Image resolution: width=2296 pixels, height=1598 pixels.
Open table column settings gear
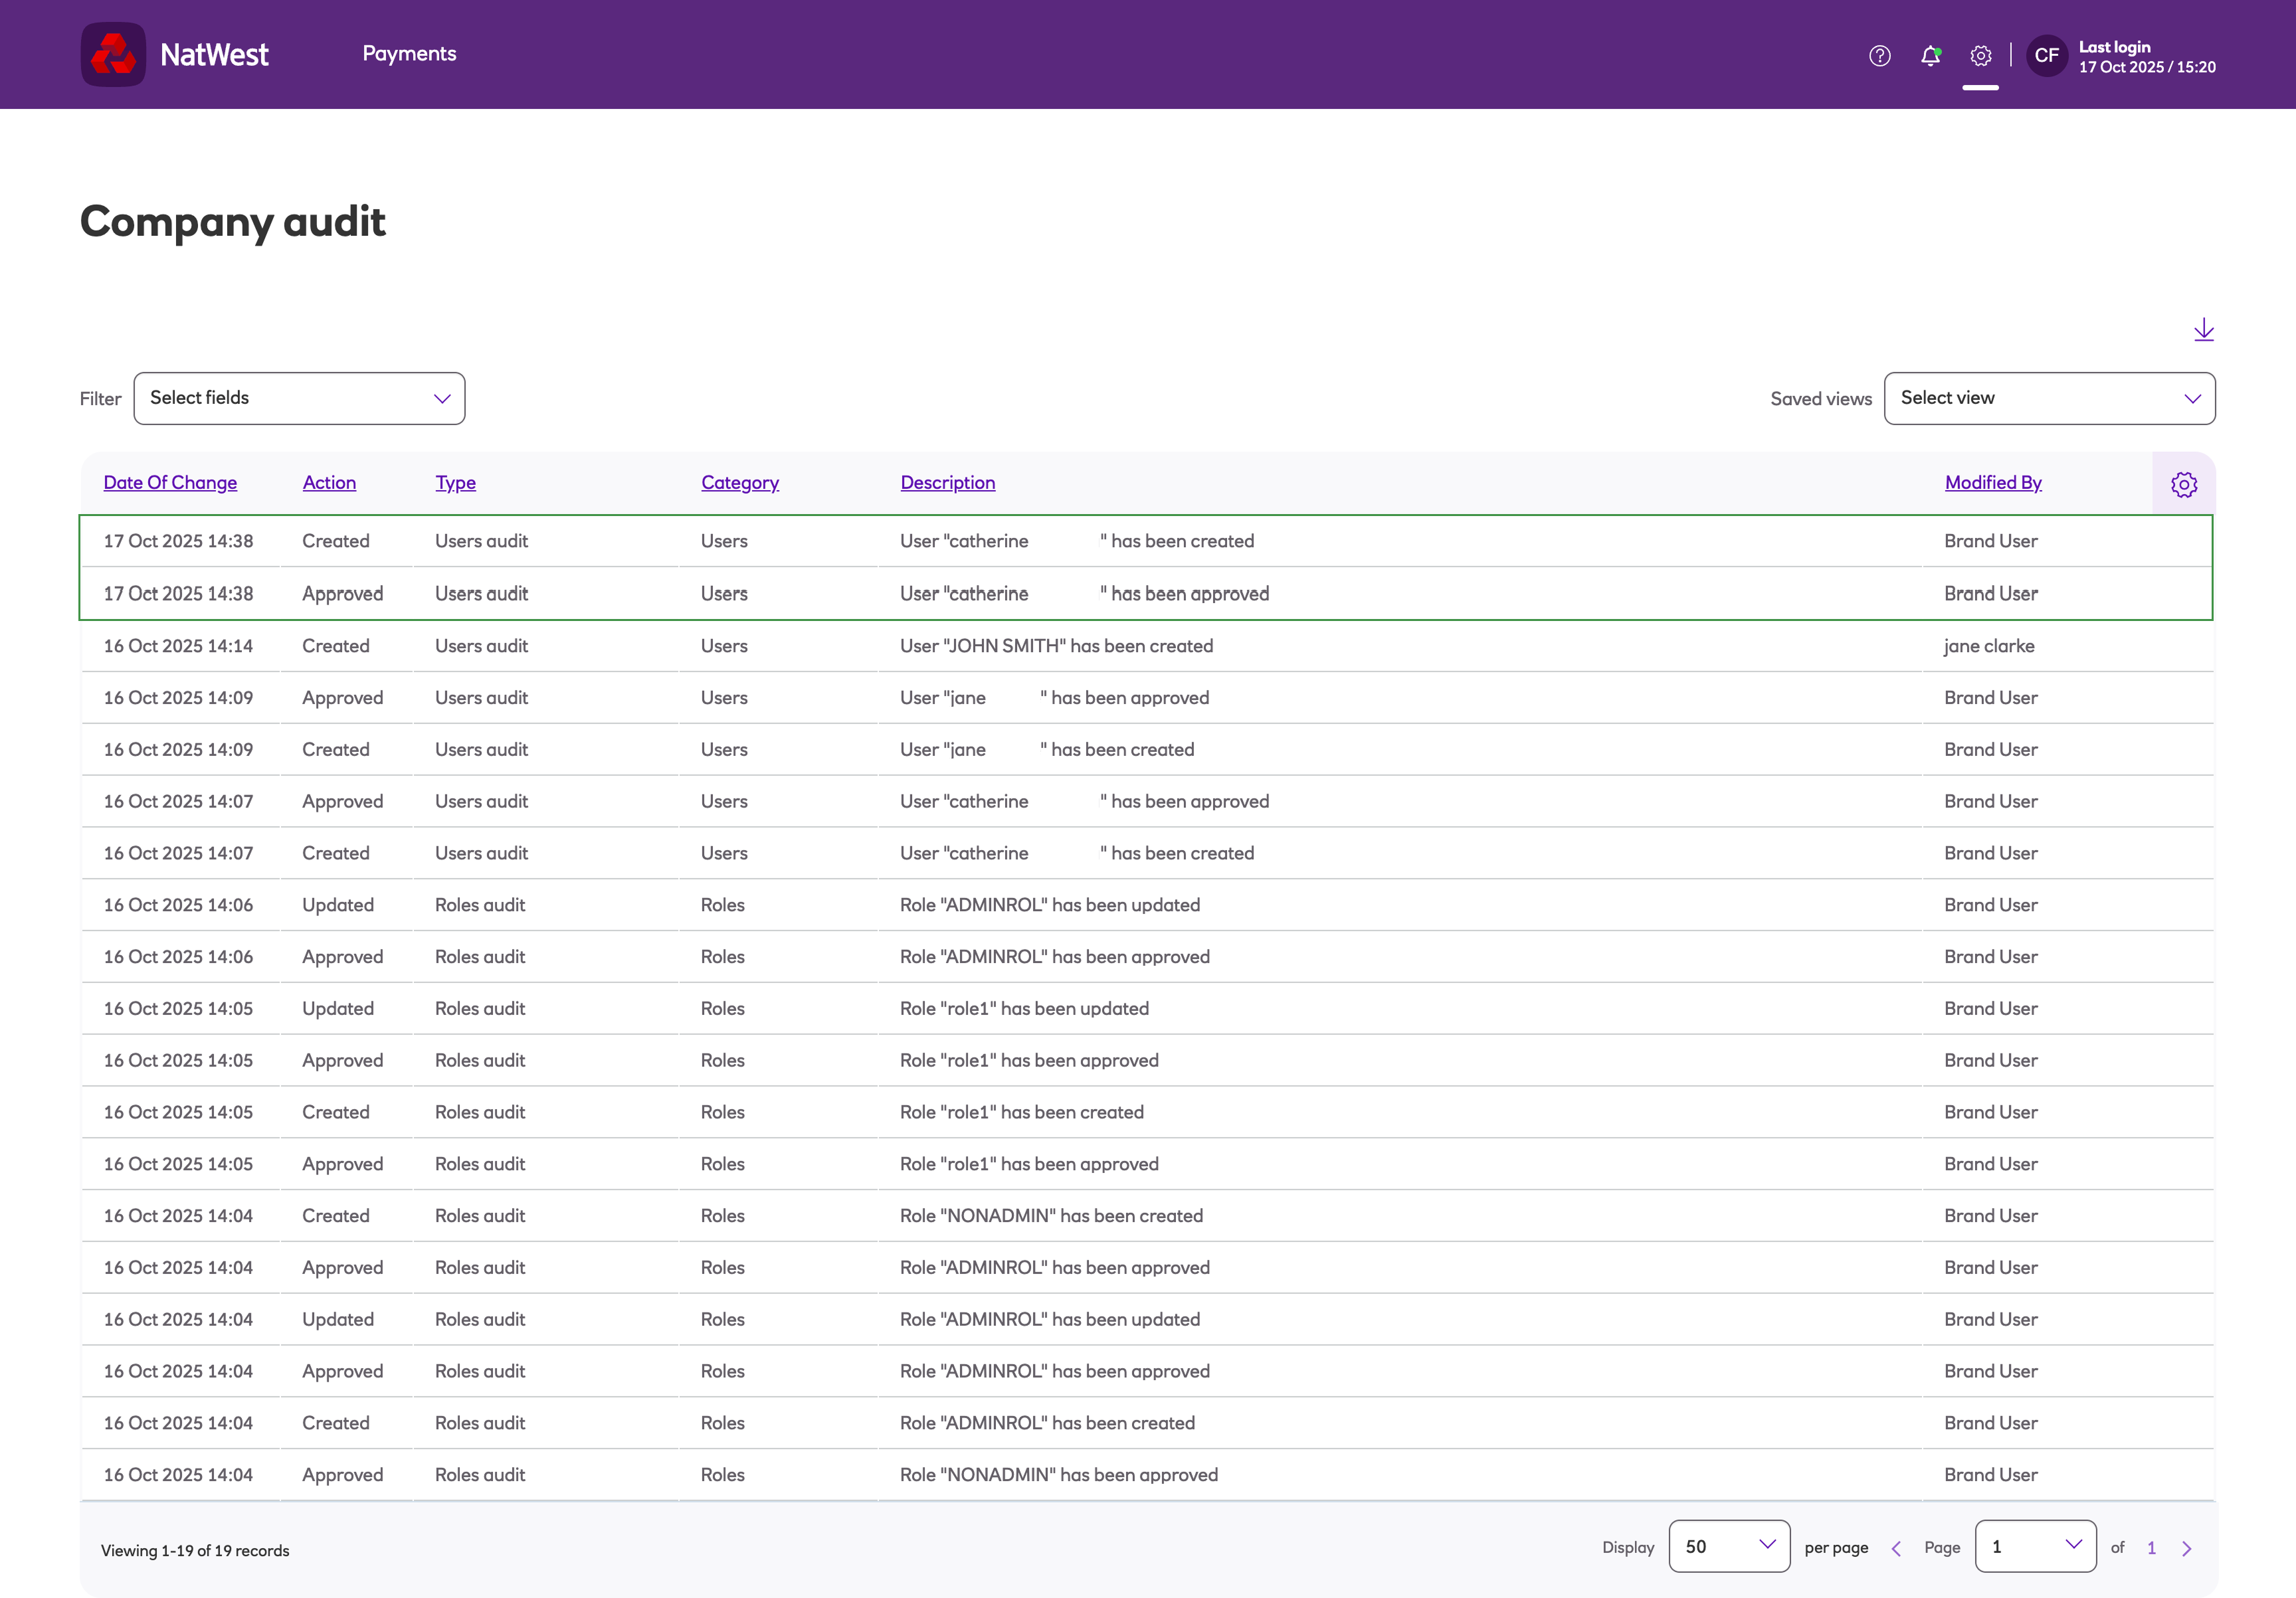[x=2183, y=485]
